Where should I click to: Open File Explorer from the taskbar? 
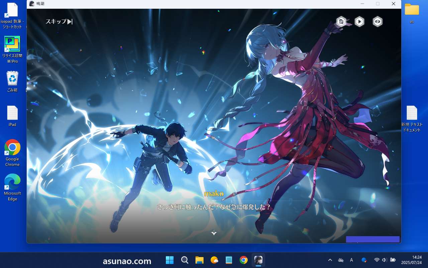199,260
